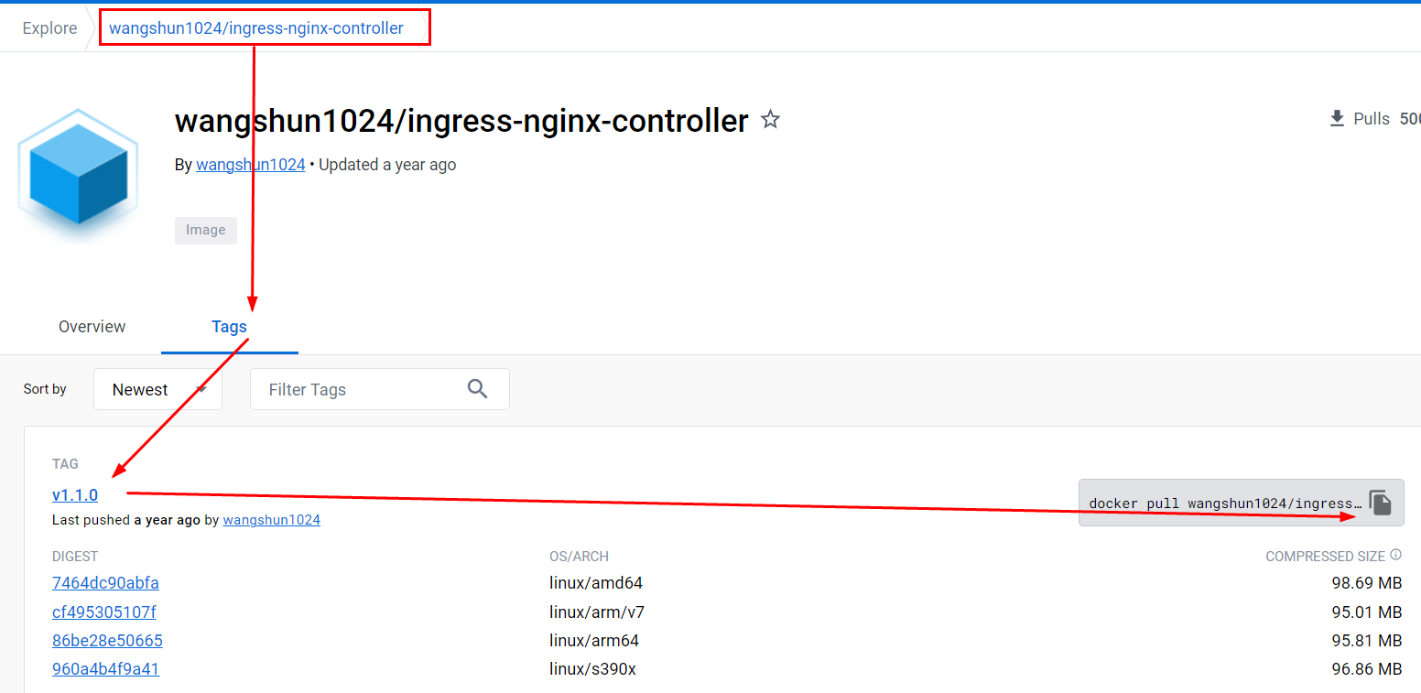
Task: Open digest 7464dc90abfa for linux/amd64
Action: click(105, 582)
